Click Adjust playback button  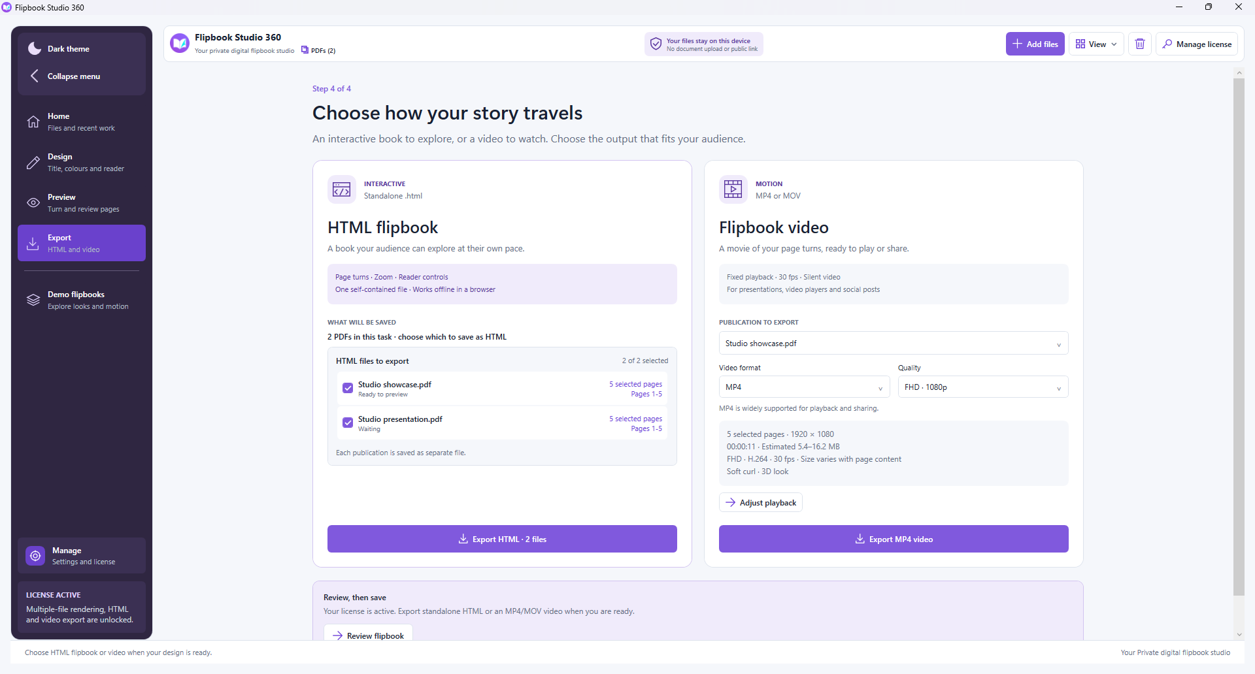point(761,502)
